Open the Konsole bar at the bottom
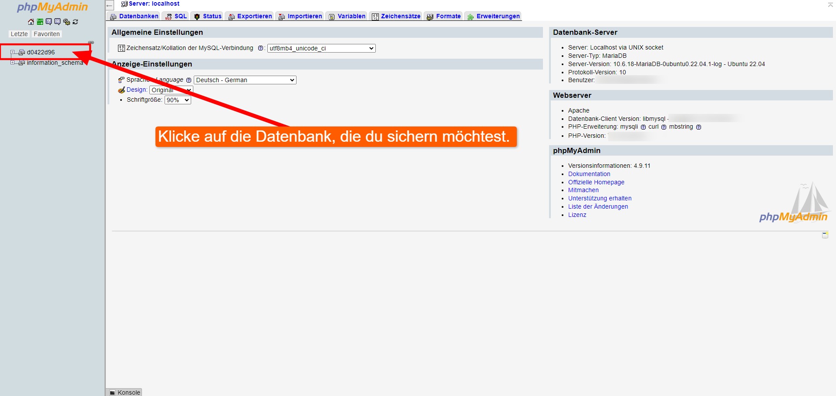Viewport: 836px width, 396px height. point(125,392)
